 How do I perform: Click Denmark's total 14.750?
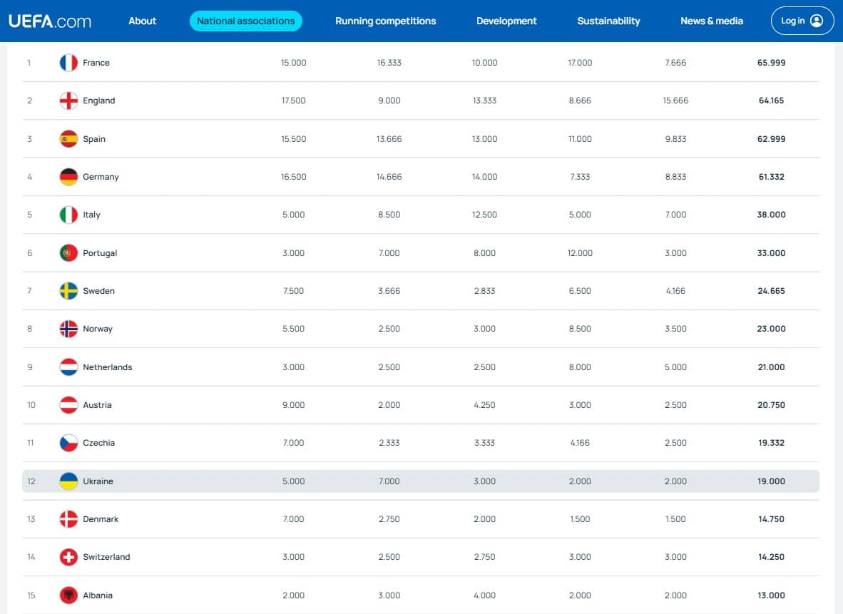pos(771,519)
